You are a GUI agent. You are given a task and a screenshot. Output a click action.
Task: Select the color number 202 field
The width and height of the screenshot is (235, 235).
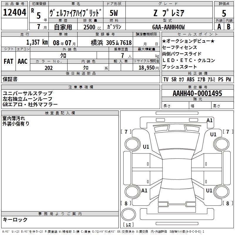click(48, 68)
